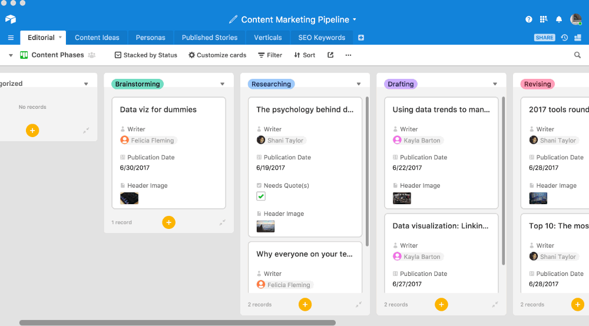
Task: Collapse the Researching stack arrows icon
Action: pyautogui.click(x=359, y=305)
